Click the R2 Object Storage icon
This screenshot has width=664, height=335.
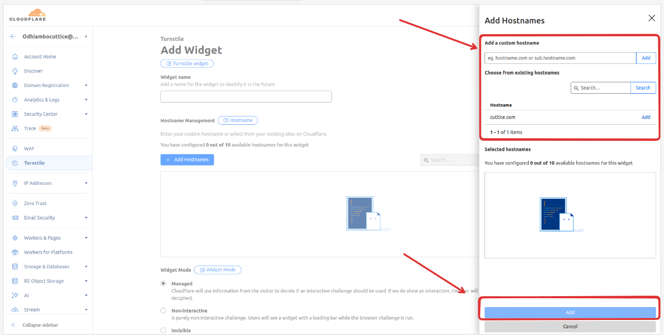pyautogui.click(x=15, y=281)
